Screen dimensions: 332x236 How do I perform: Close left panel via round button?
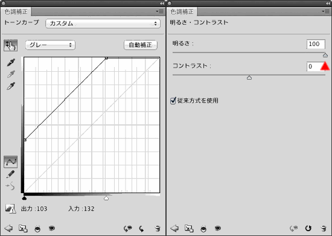4,4
